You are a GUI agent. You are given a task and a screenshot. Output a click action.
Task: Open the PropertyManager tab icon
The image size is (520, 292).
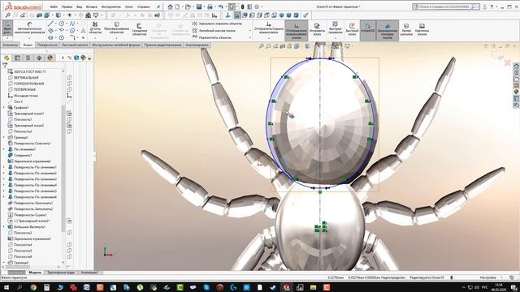[x=18, y=58]
